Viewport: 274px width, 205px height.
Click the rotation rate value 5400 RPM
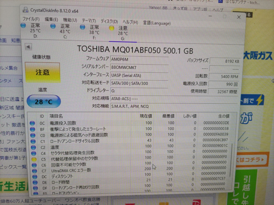pyautogui.click(x=224, y=76)
